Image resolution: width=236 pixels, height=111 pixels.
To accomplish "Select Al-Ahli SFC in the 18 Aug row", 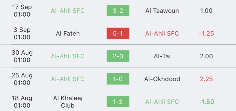I will pyautogui.click(x=162, y=102).
